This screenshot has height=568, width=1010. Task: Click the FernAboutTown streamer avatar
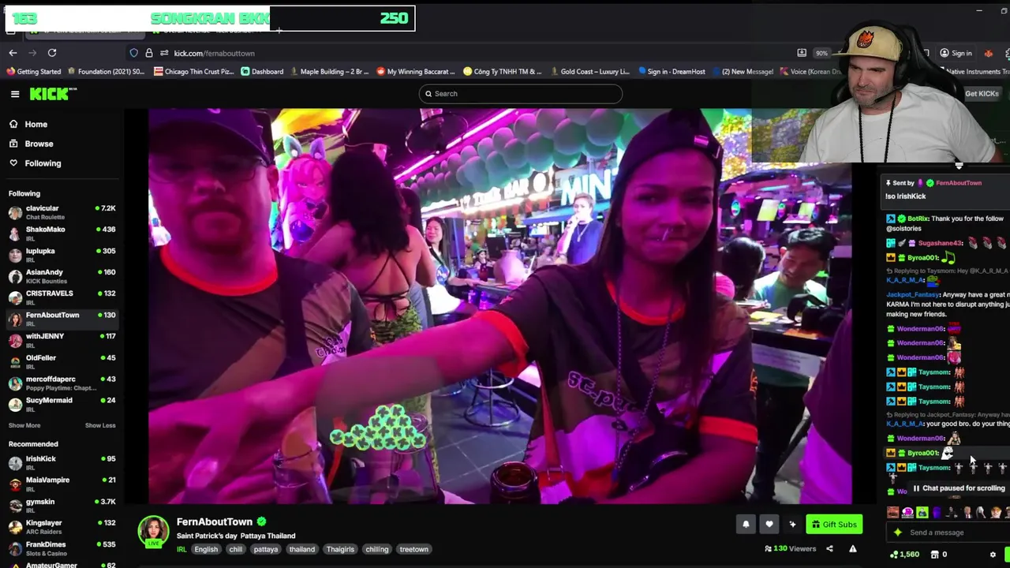pos(153,532)
